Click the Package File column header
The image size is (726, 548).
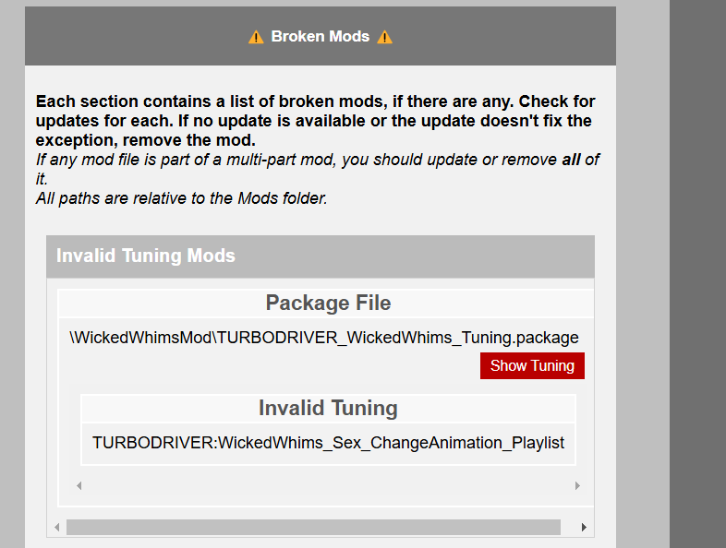pos(328,303)
